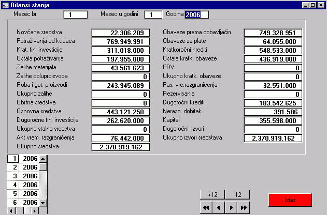Select month 4 row in the list
Image resolution: width=327 pixels, height=215 pixels.
[x=23, y=185]
